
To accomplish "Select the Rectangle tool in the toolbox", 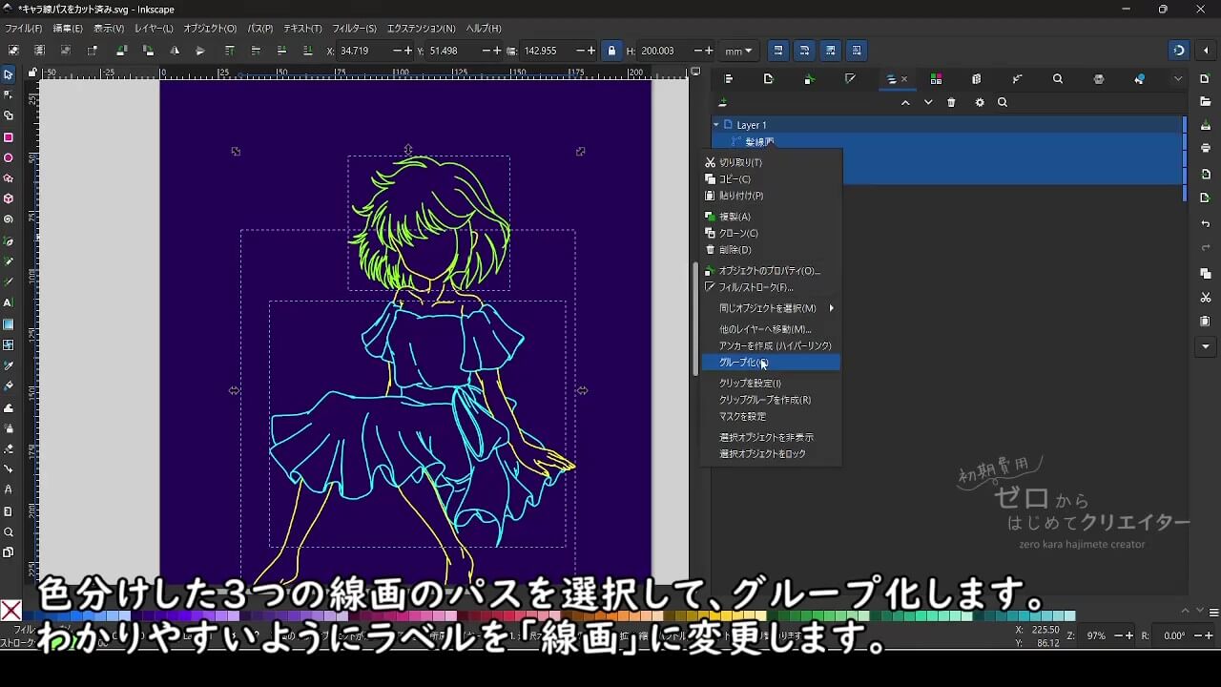I will [9, 137].
